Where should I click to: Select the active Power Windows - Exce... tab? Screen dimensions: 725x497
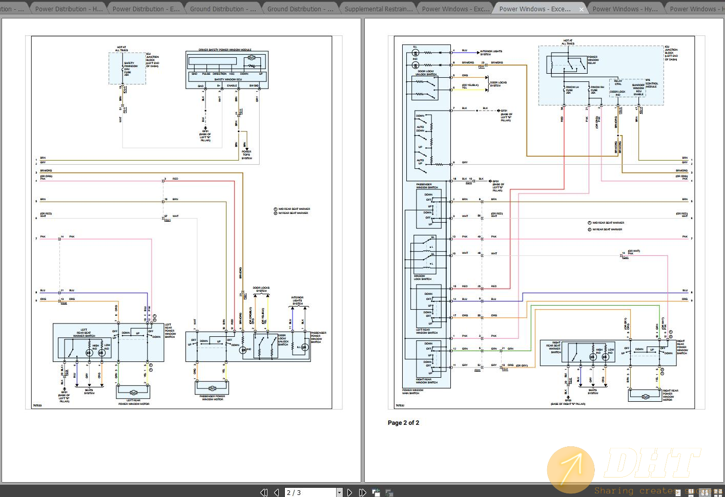click(535, 9)
